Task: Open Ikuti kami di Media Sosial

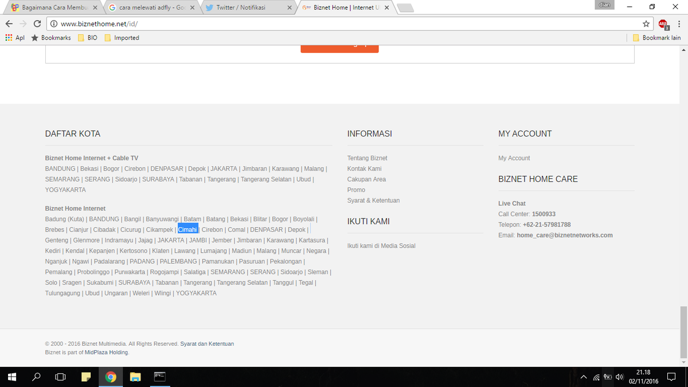Action: 381,246
